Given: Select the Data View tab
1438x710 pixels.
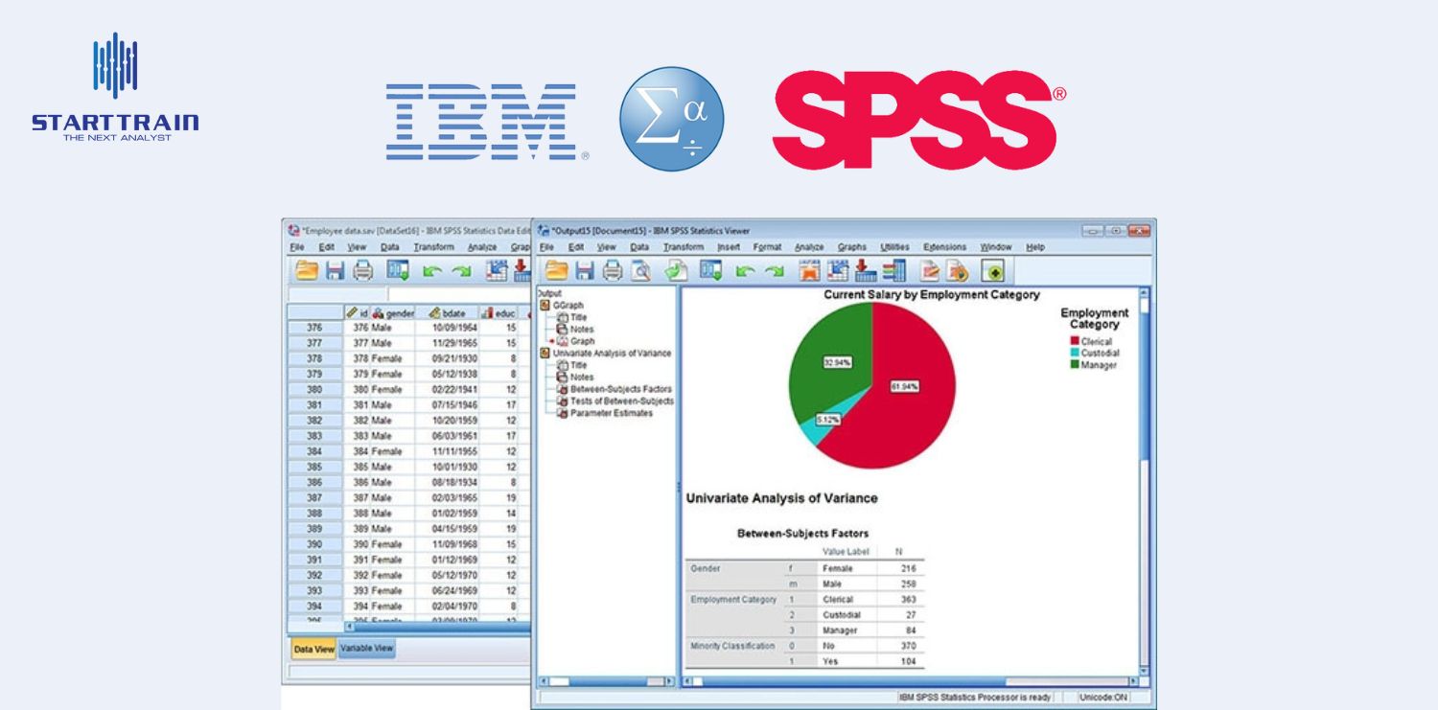Looking at the screenshot, I should click(313, 649).
